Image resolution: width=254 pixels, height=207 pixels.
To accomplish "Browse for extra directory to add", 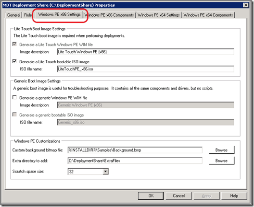I will (x=221, y=161).
